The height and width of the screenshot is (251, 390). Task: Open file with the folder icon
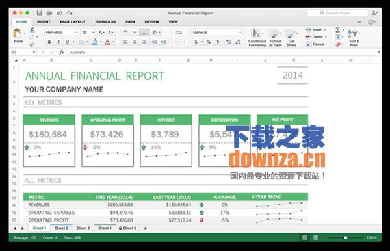coord(49,13)
